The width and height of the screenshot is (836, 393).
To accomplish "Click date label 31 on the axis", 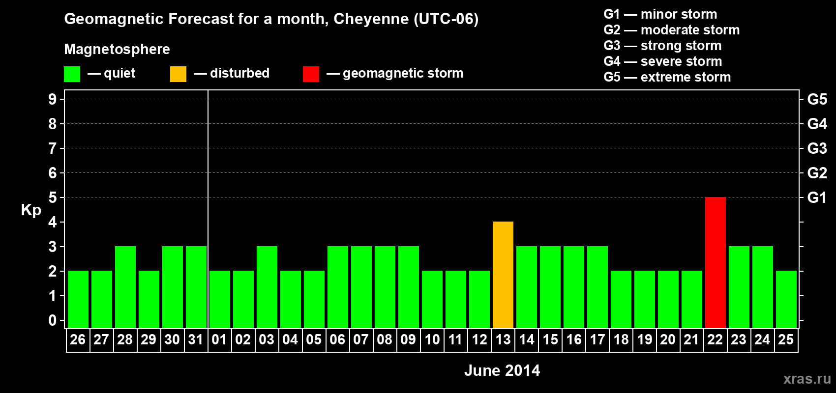I will pyautogui.click(x=196, y=340).
